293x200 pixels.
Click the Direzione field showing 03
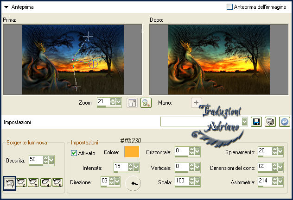pos(105,181)
